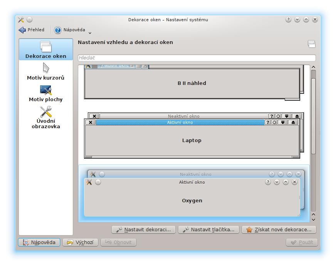This screenshot has height=266, width=336.
Task: Expand the toolbar overflow chevron next to Nápověda
Action: 90,33
